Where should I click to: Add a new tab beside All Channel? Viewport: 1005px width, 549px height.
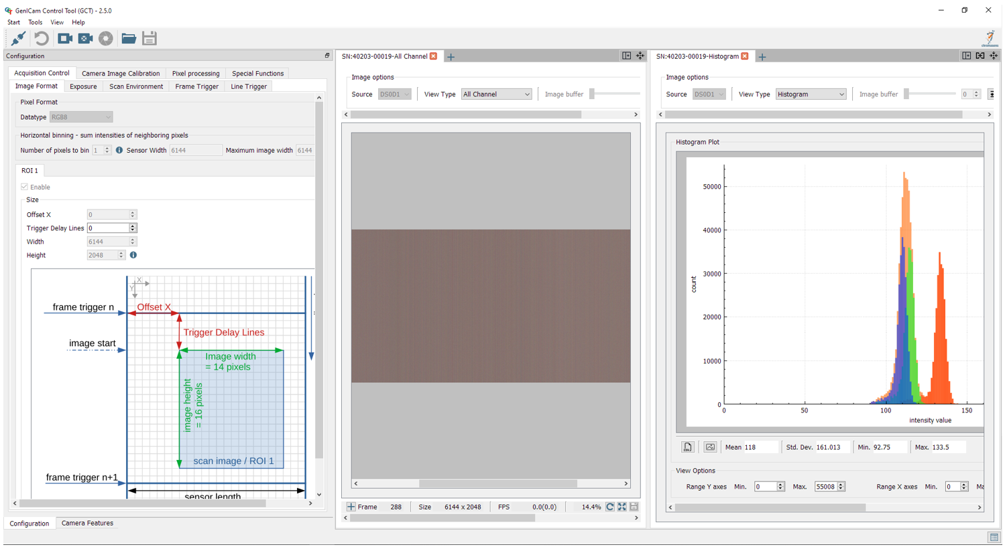point(451,57)
